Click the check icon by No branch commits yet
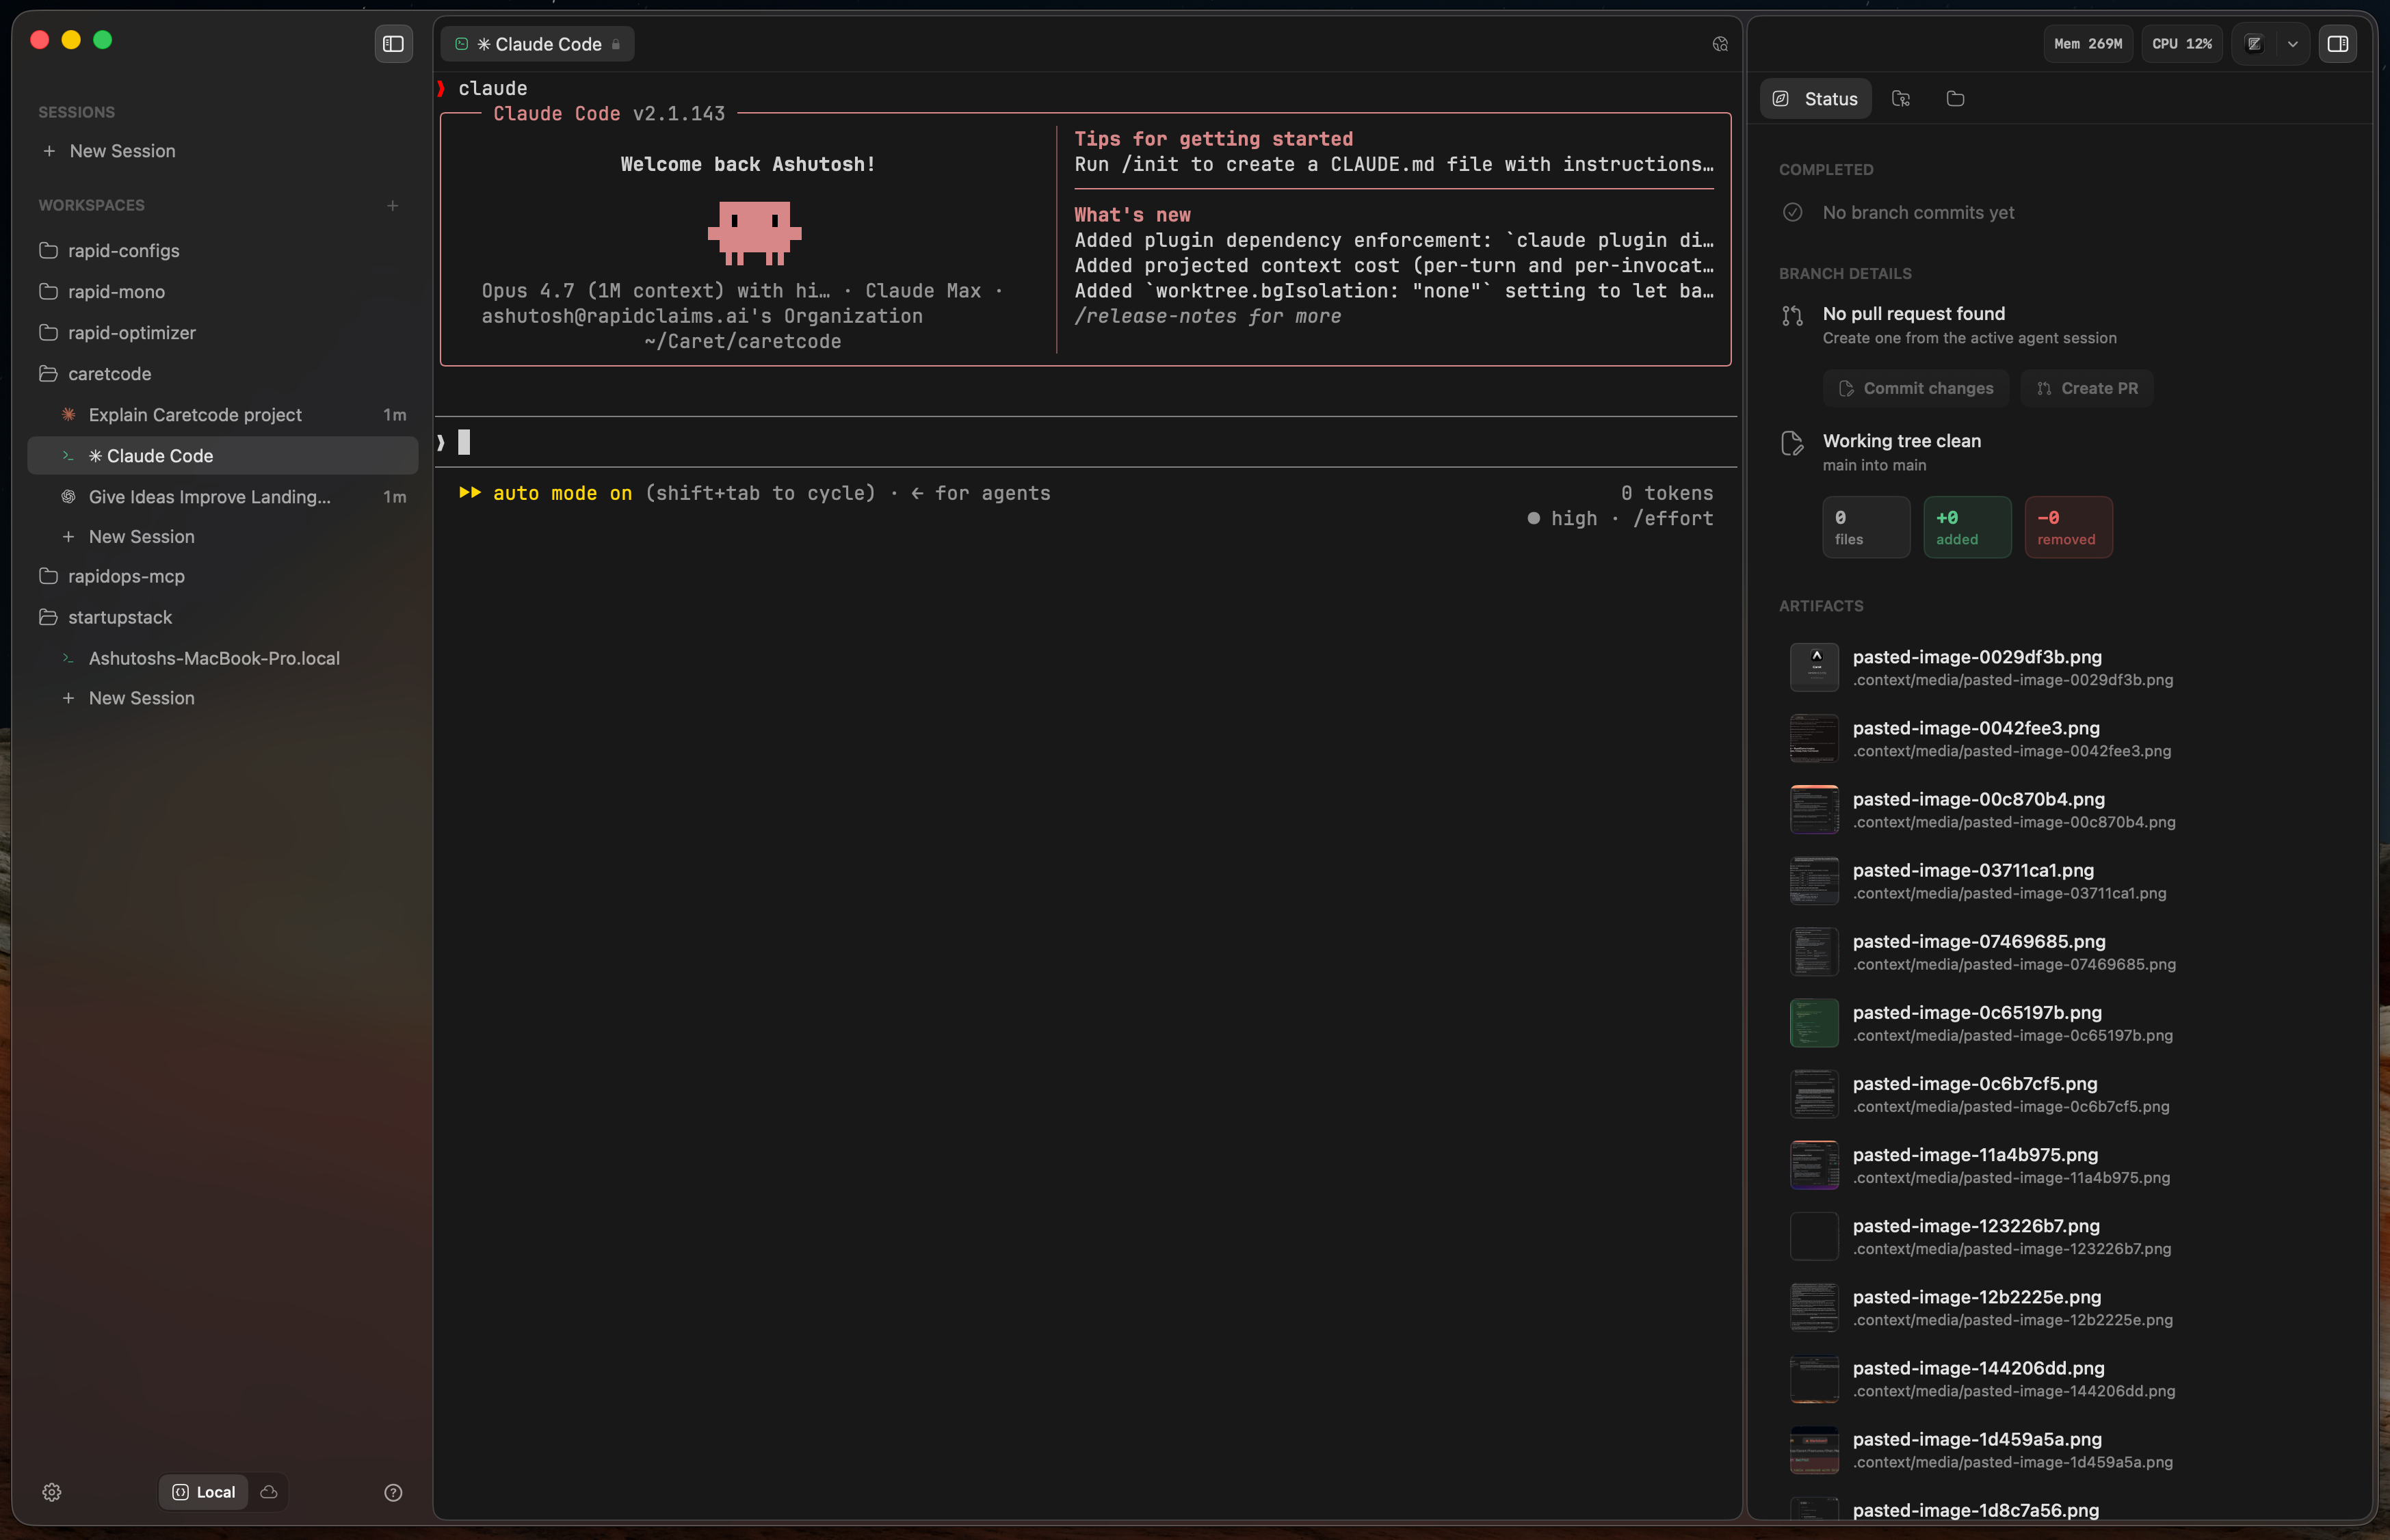 1792,213
